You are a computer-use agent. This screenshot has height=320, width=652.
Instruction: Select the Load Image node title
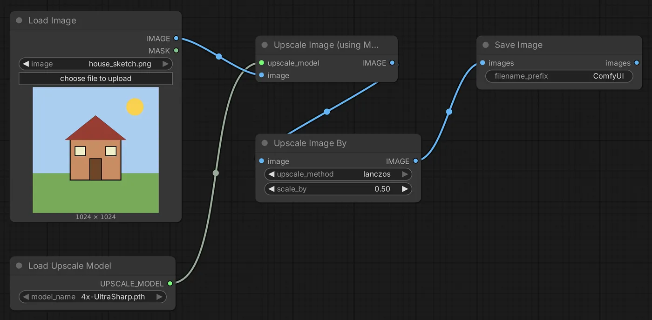[x=52, y=20]
